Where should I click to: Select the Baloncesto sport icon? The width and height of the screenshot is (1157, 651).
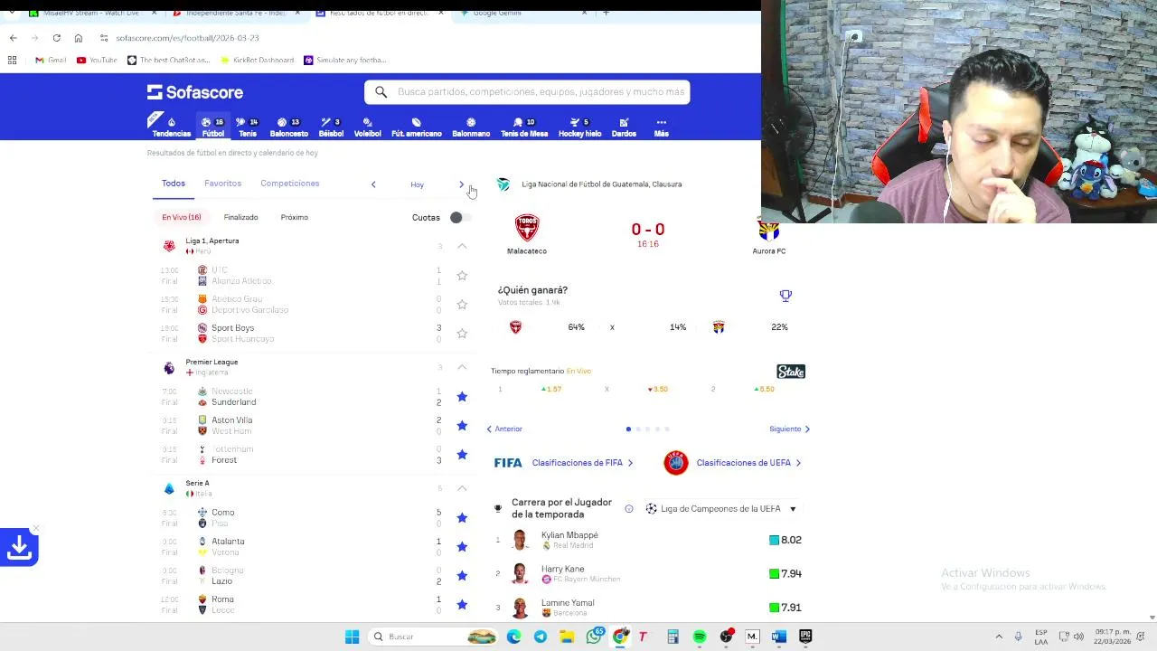pos(288,127)
